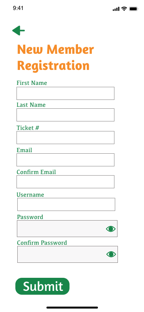Click the 9:41 clock in status bar
144x312 pixels.
18,8
